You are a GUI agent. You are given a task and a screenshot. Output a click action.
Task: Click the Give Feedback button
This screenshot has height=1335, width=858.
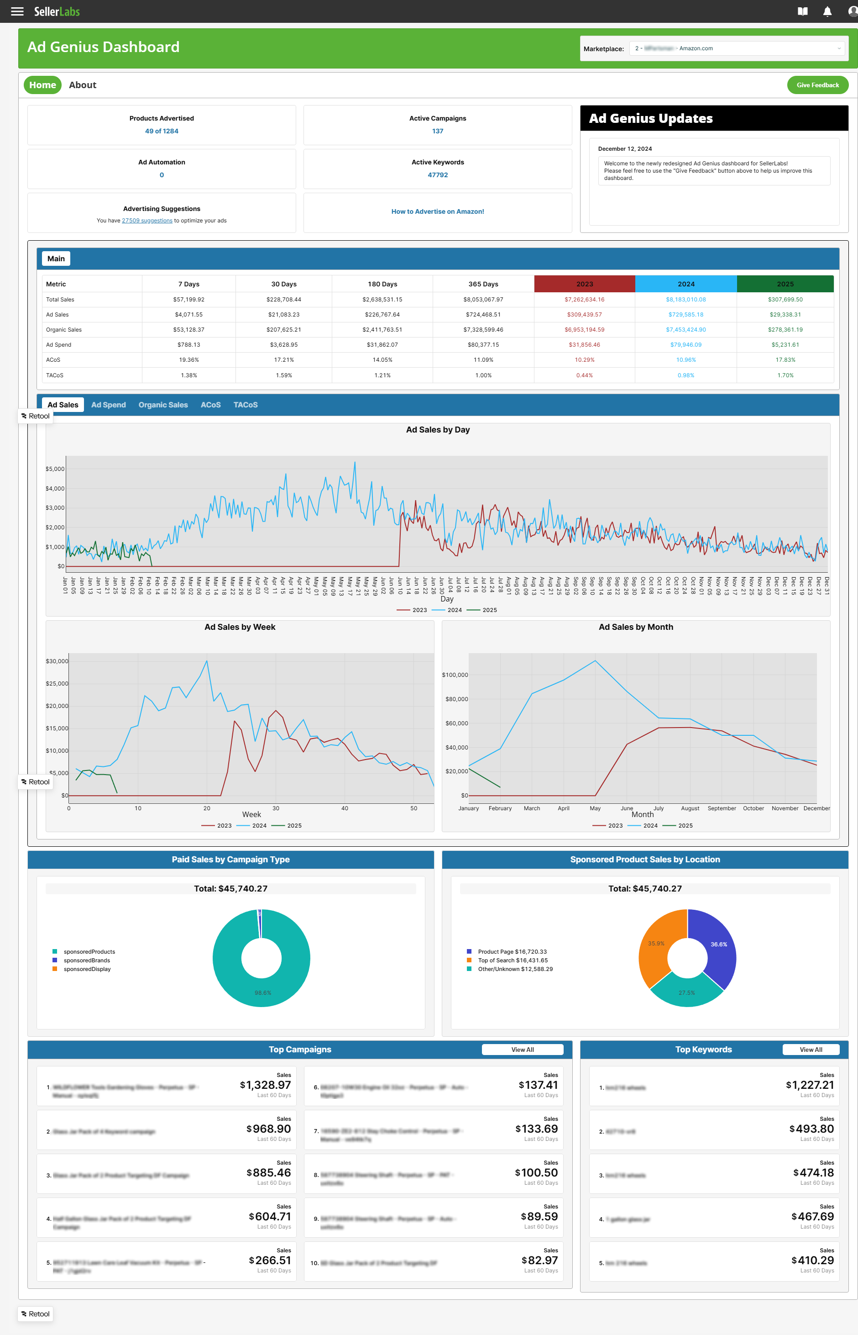pyautogui.click(x=817, y=85)
